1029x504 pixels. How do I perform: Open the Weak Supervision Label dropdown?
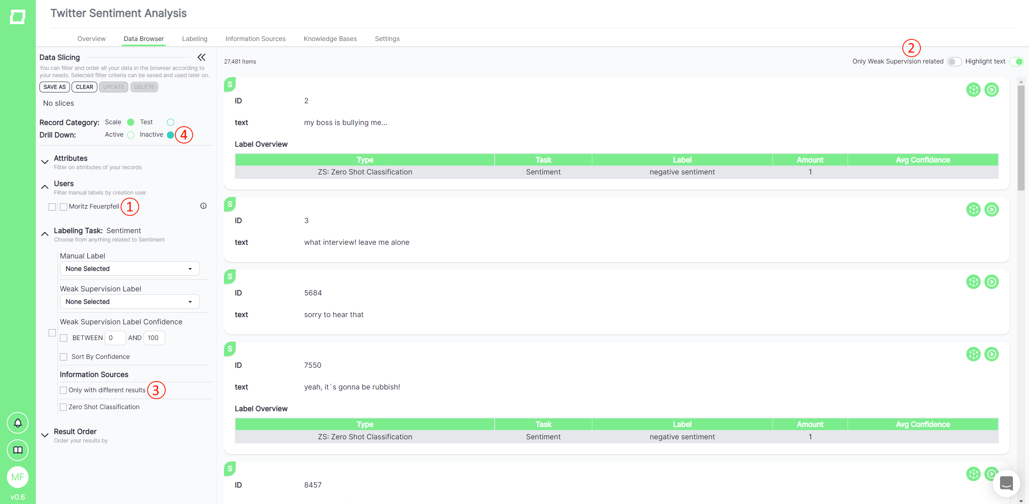click(129, 301)
